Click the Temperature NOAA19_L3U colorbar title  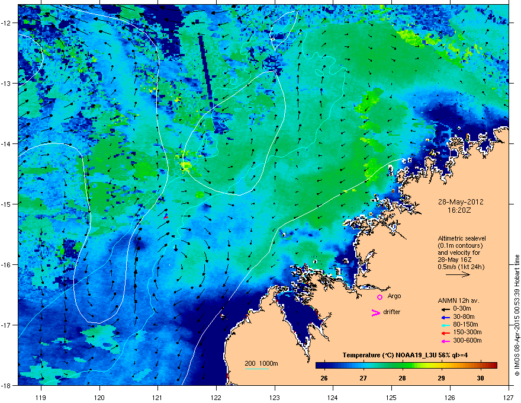[x=405, y=355]
